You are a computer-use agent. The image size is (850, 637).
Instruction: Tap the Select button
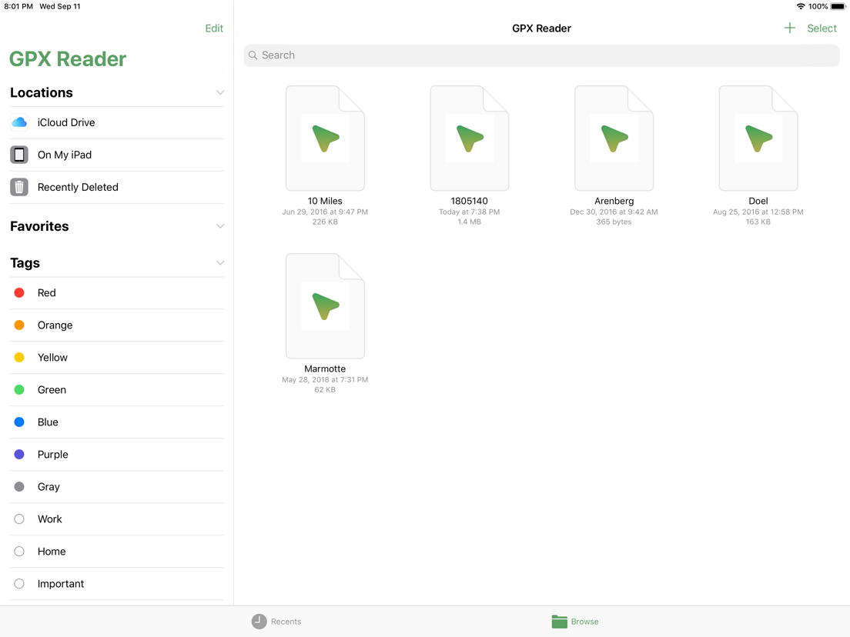(822, 28)
